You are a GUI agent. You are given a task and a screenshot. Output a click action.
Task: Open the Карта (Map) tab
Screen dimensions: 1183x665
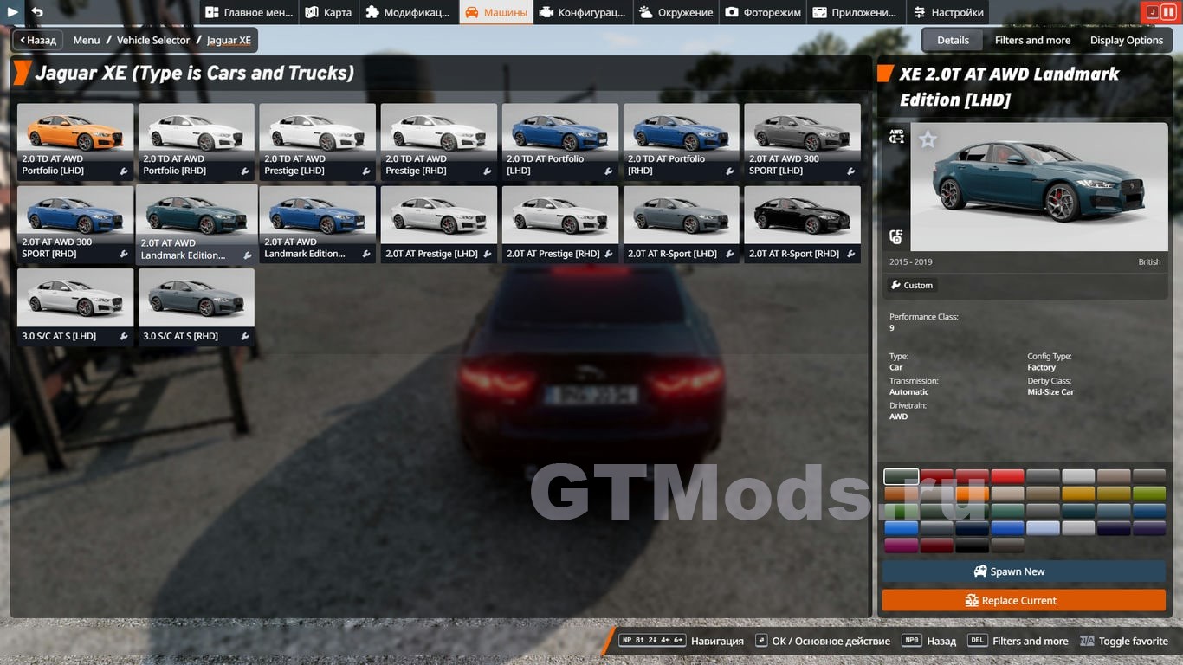click(328, 12)
